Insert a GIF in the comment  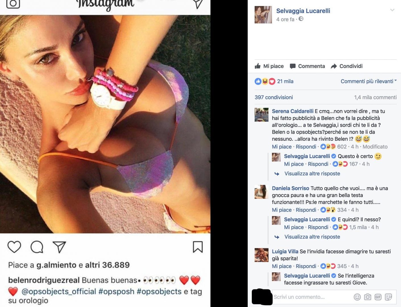point(378,297)
